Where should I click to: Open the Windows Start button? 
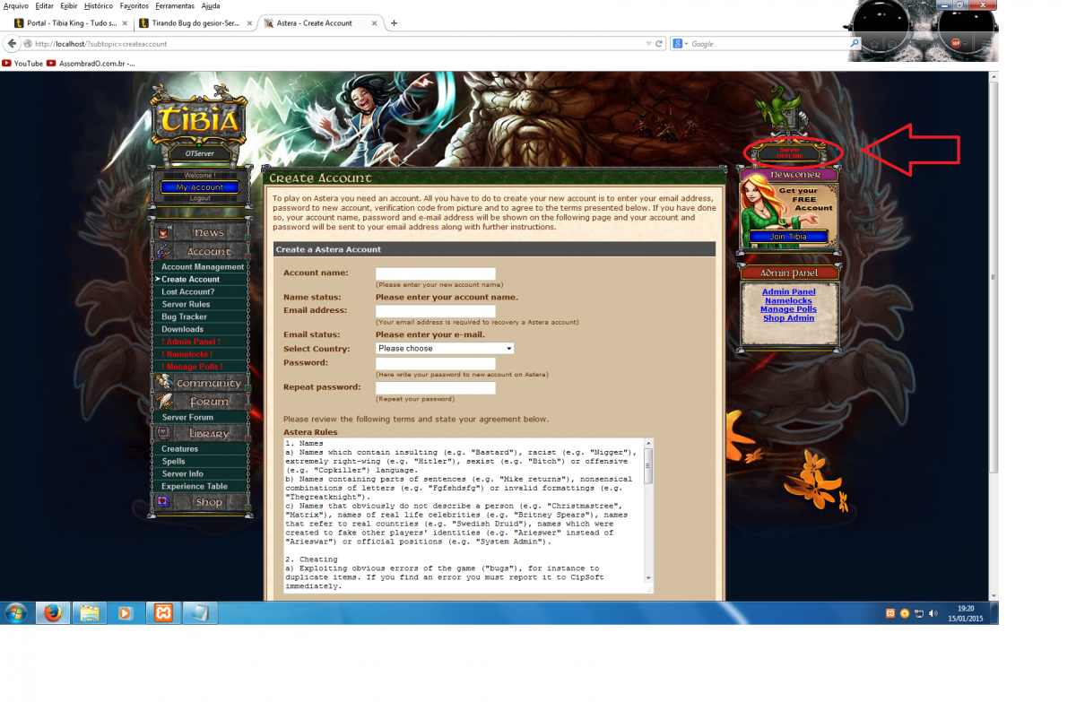(15, 613)
